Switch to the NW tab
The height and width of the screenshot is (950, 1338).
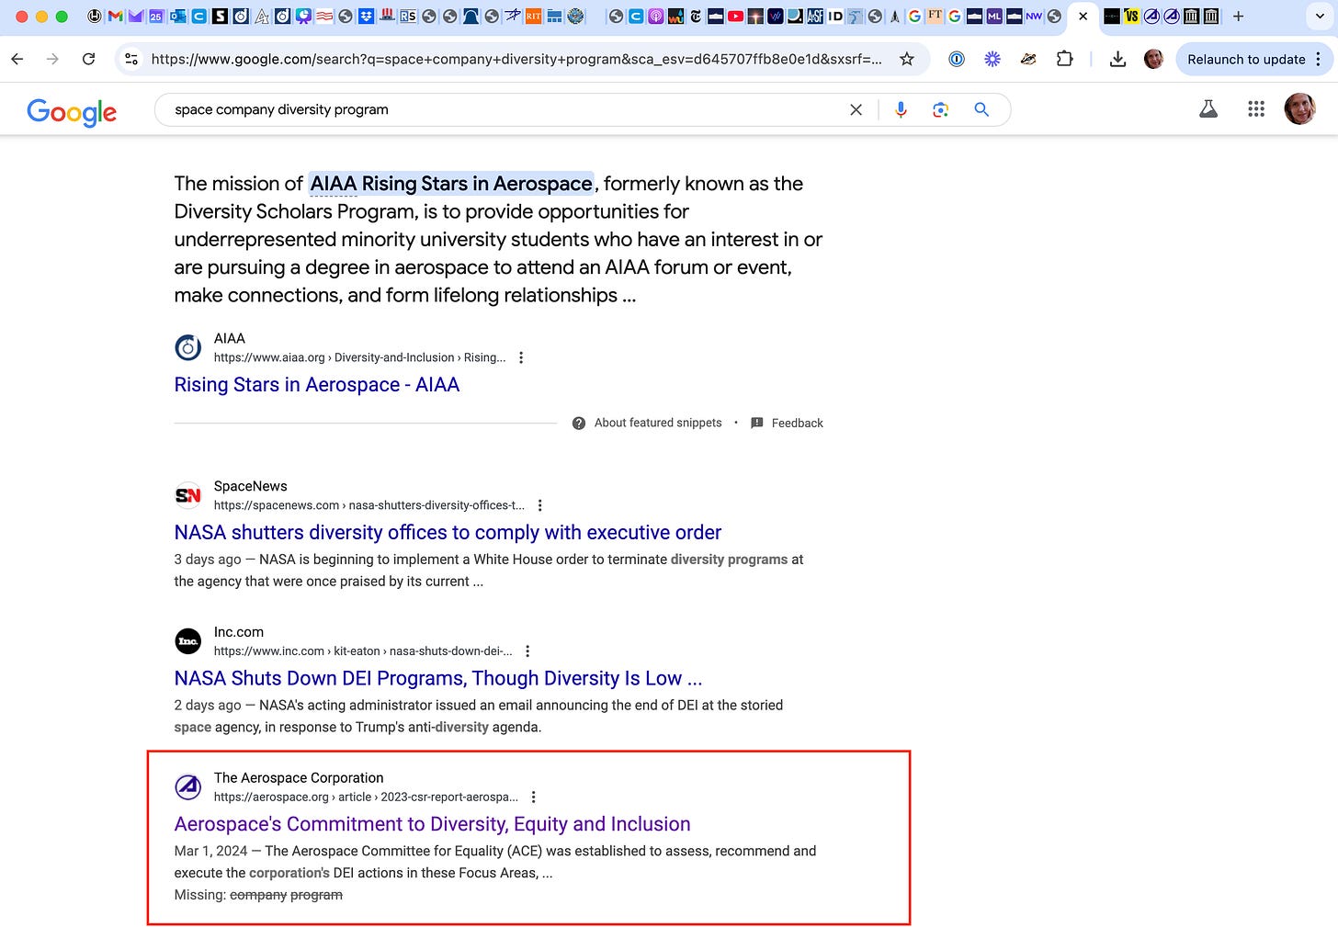[x=1034, y=16]
